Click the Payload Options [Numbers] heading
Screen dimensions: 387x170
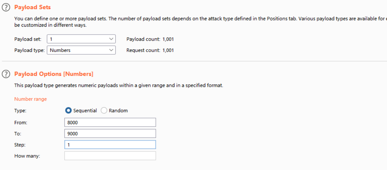click(x=54, y=74)
